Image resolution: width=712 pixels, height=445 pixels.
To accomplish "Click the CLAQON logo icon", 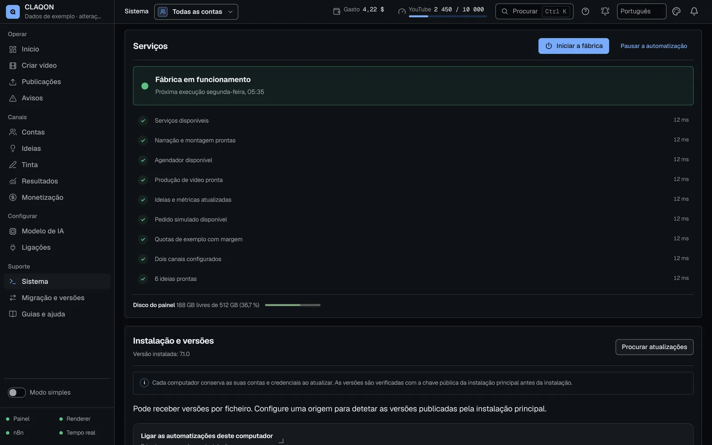I will coord(12,12).
